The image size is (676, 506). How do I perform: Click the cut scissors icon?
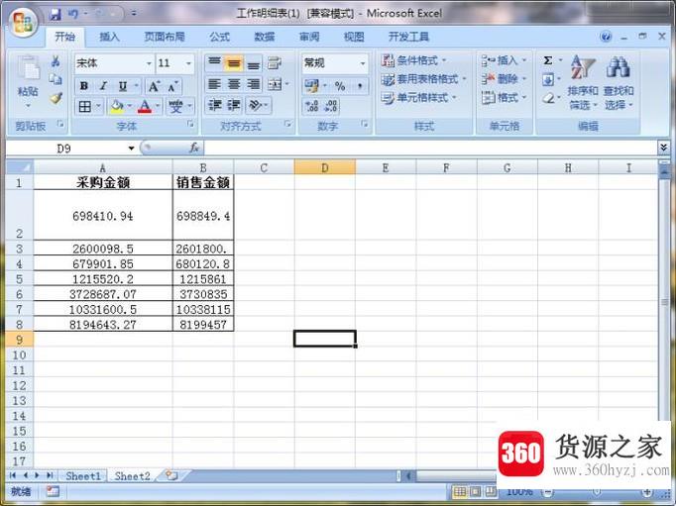pyautogui.click(x=56, y=61)
